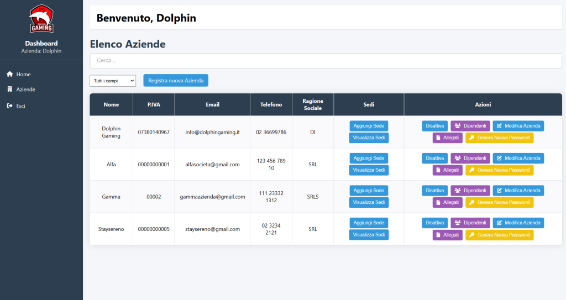This screenshot has width=566, height=300.
Task: Open Dipendenti for Dolphin Gaming
Action: (470, 125)
